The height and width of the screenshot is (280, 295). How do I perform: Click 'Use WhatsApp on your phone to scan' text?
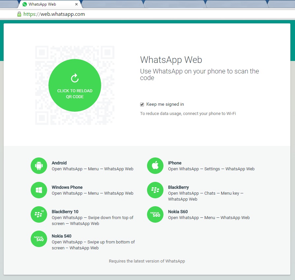(199, 74)
